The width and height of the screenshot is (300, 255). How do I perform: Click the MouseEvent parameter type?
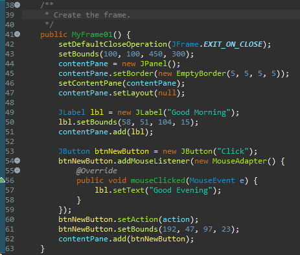tap(212, 180)
